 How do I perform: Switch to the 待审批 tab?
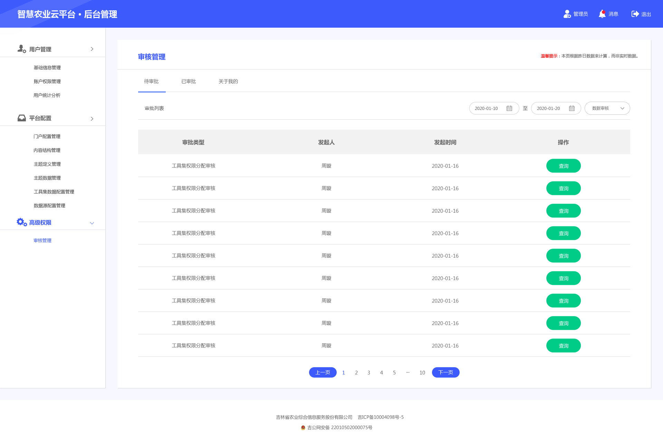151,81
